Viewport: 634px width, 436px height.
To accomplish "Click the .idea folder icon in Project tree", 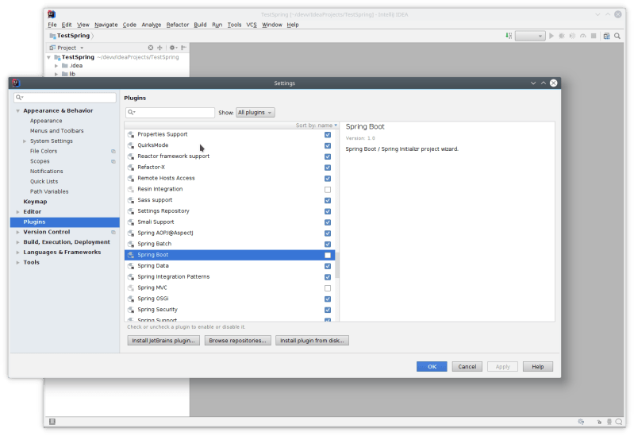I will click(x=65, y=66).
